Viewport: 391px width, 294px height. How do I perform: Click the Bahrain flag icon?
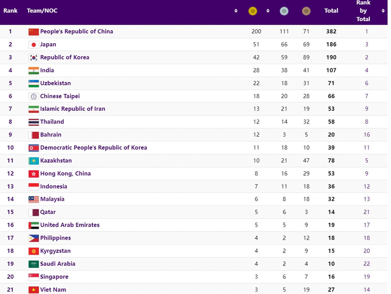[x=34, y=135]
